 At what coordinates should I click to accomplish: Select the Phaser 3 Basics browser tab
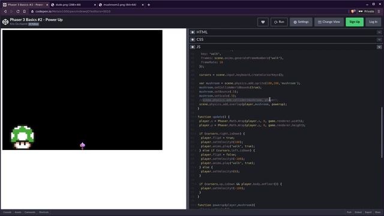pos(25,5)
